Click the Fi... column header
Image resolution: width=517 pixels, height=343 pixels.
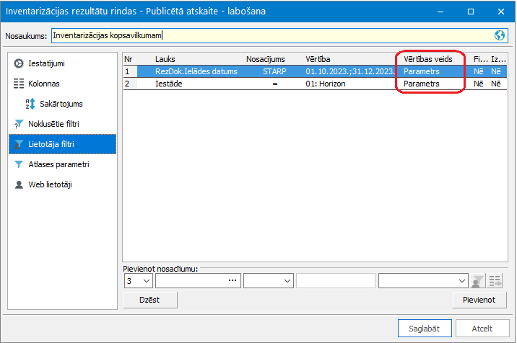tap(481, 59)
